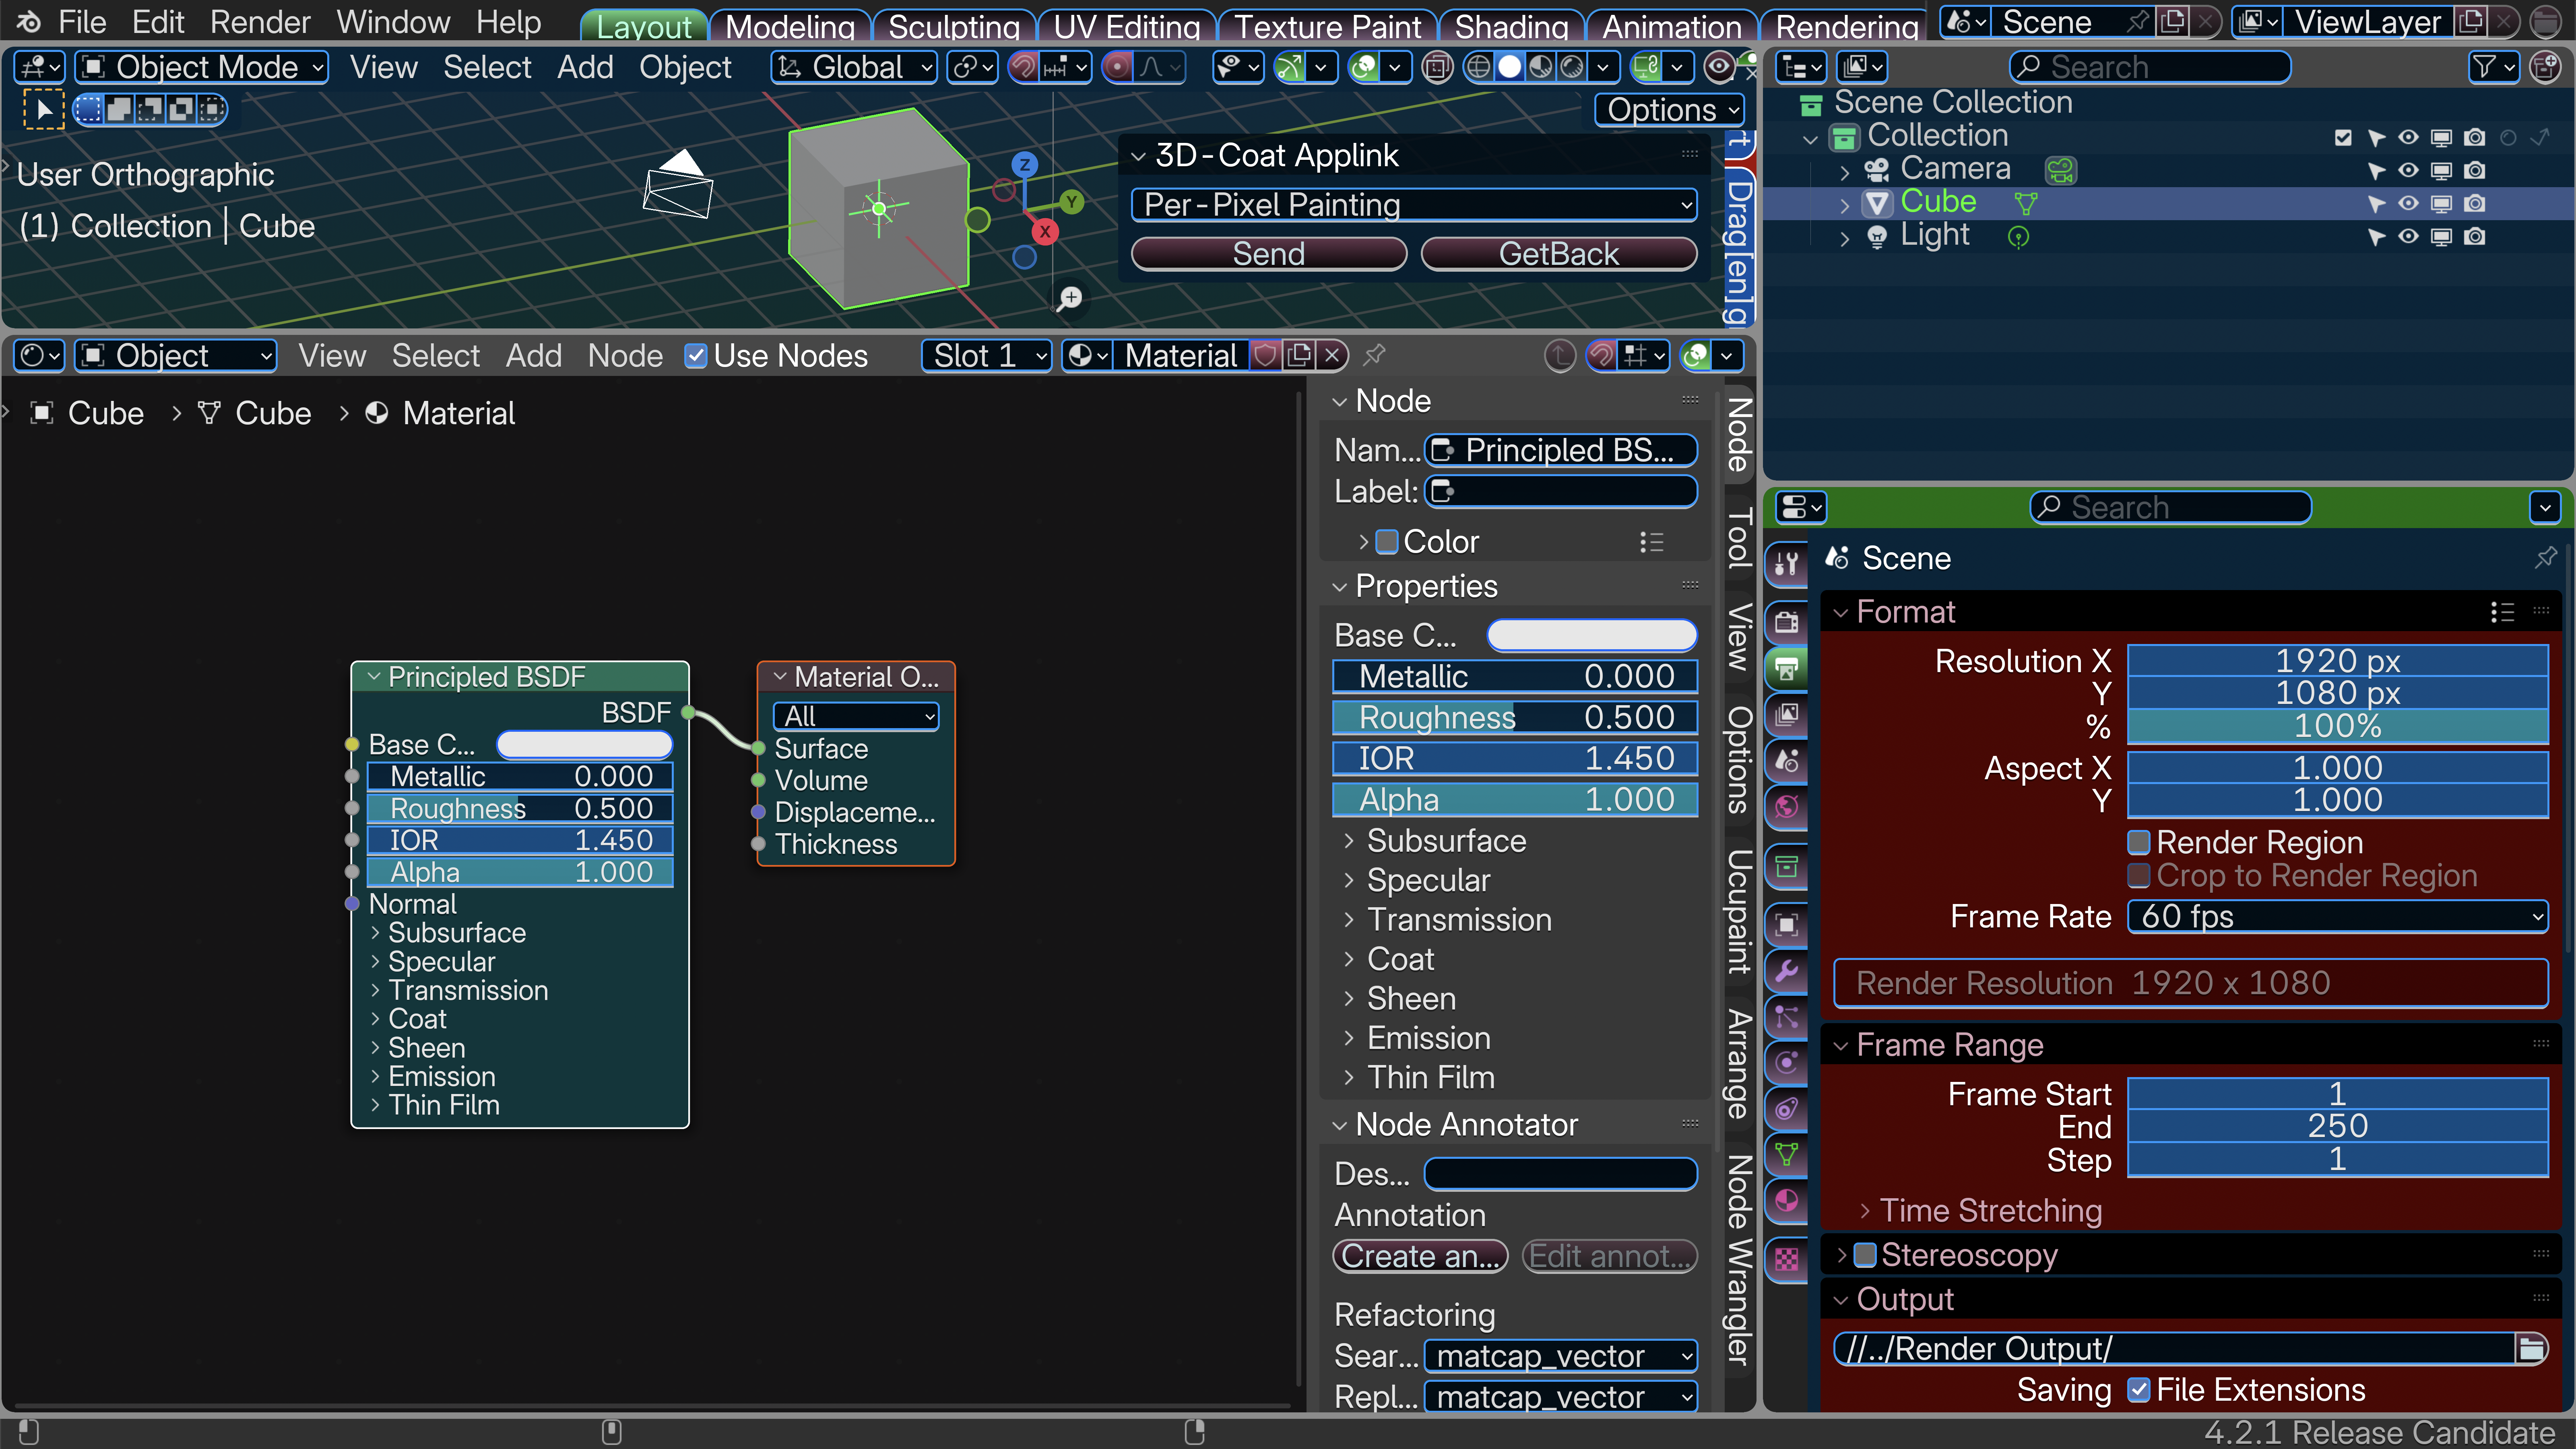
Task: Open the output folder browser
Action: (x=2531, y=1349)
